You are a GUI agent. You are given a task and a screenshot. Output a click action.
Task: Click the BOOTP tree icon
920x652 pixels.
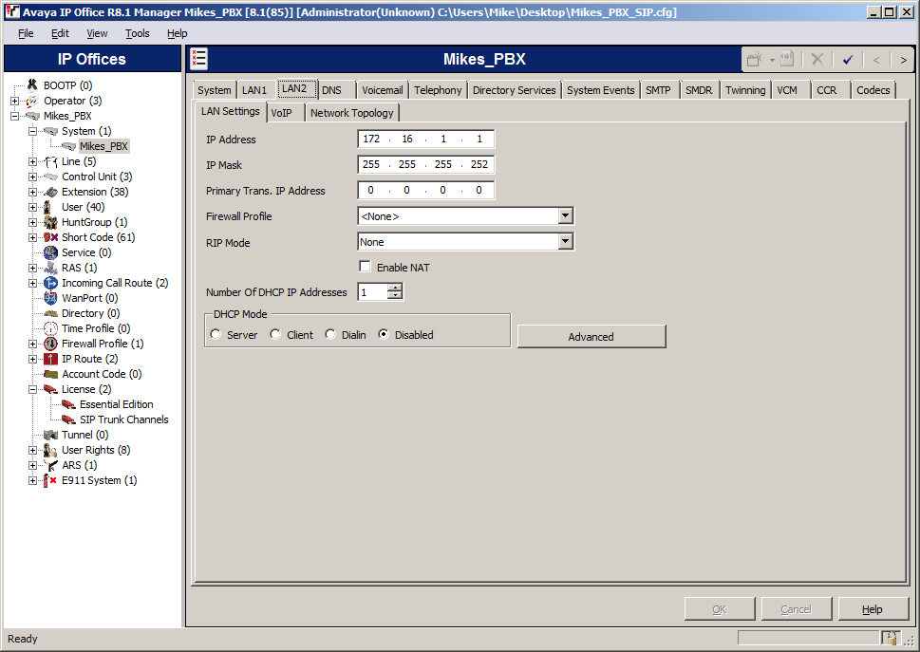point(32,85)
